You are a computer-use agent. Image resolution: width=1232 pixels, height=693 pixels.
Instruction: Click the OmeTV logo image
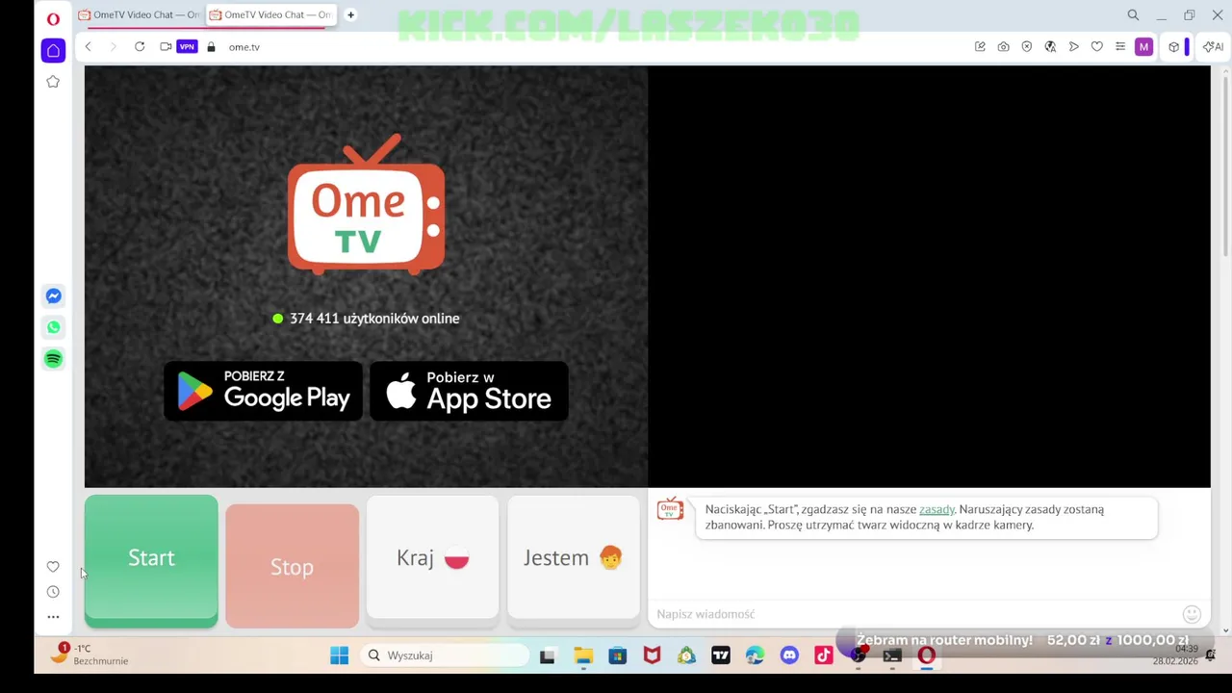pyautogui.click(x=366, y=204)
